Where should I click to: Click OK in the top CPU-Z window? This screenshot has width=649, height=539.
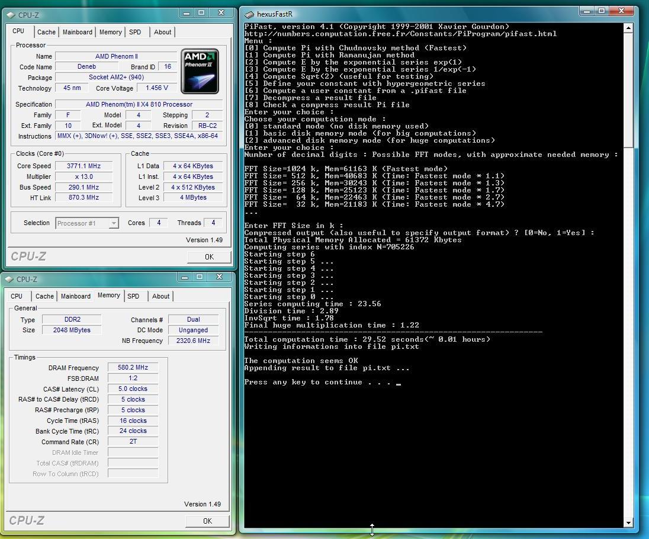[x=209, y=256]
